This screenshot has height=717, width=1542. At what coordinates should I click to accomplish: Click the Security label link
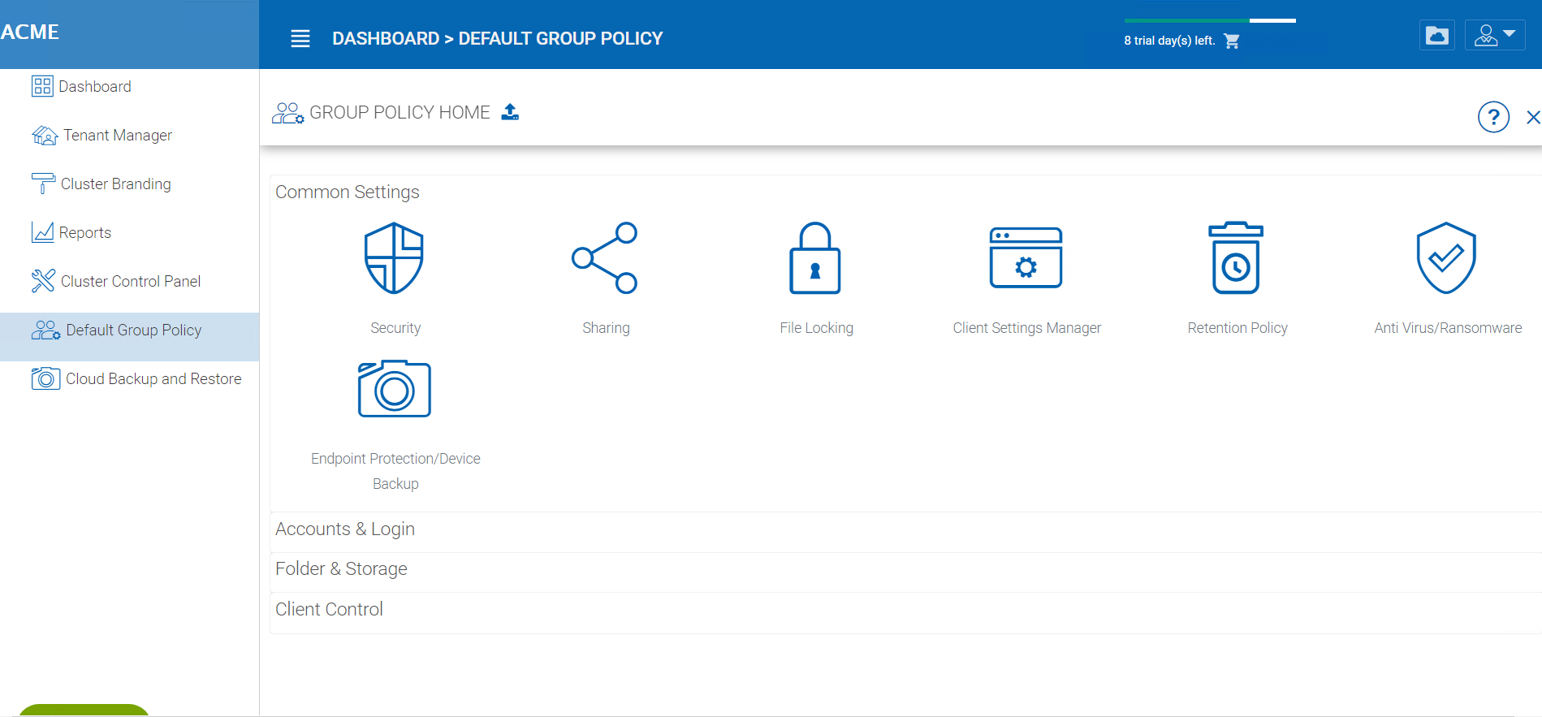[395, 328]
